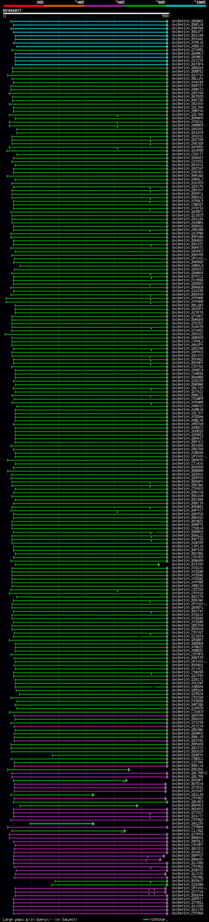Select hit label UniRef100_Q7XA51
Image resolution: width=209 pixels, height=922 pixels.
pyautogui.click(x=187, y=50)
